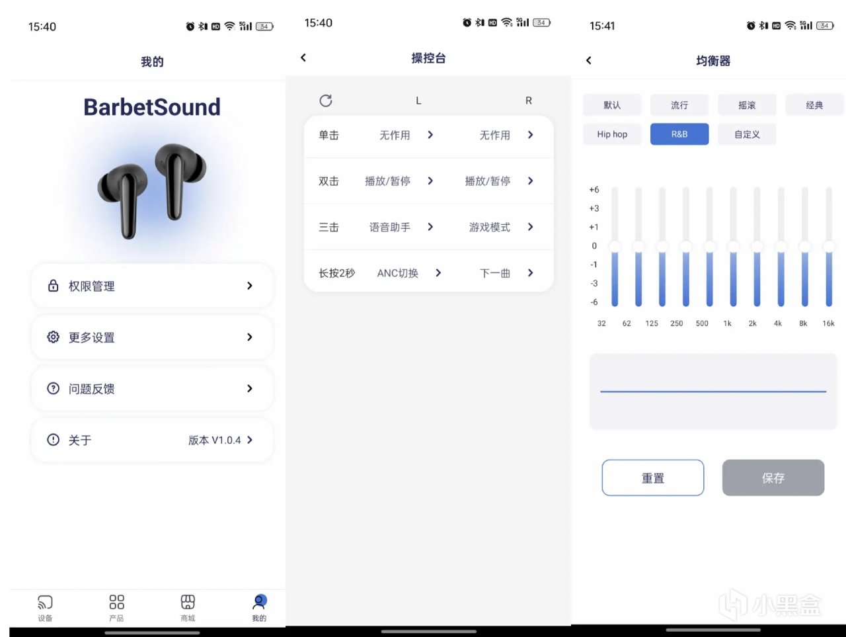846x637 pixels.
Task: Click the 重置 reset button
Action: (653, 478)
